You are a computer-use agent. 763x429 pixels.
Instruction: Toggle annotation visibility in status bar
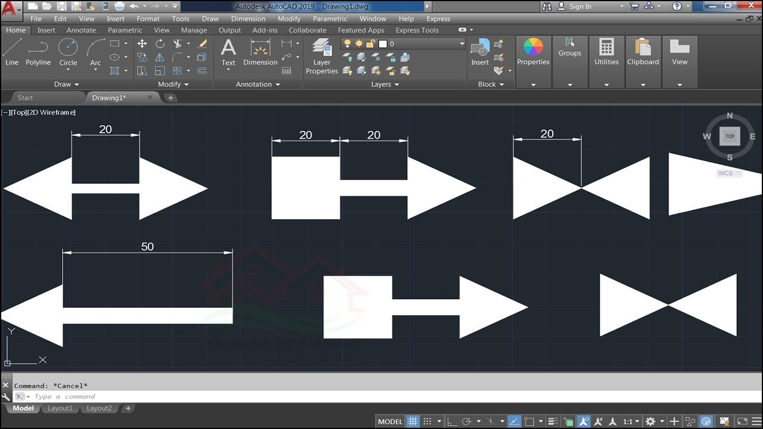pos(584,421)
